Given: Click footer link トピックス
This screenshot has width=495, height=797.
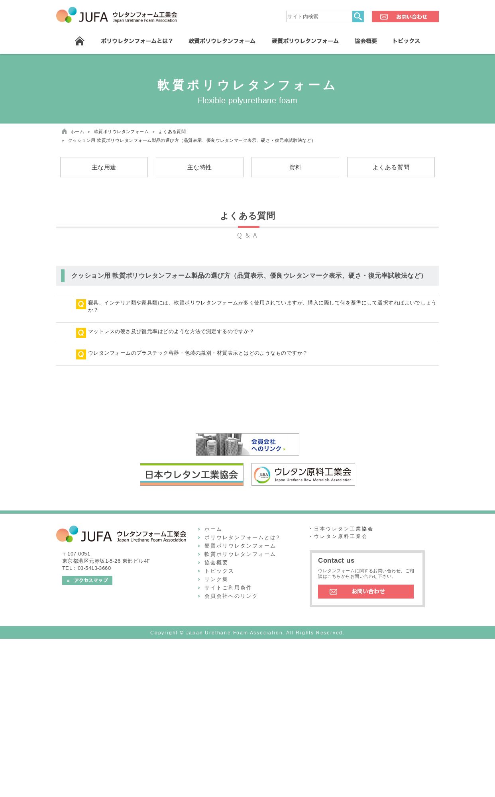Looking at the screenshot, I should [x=219, y=571].
